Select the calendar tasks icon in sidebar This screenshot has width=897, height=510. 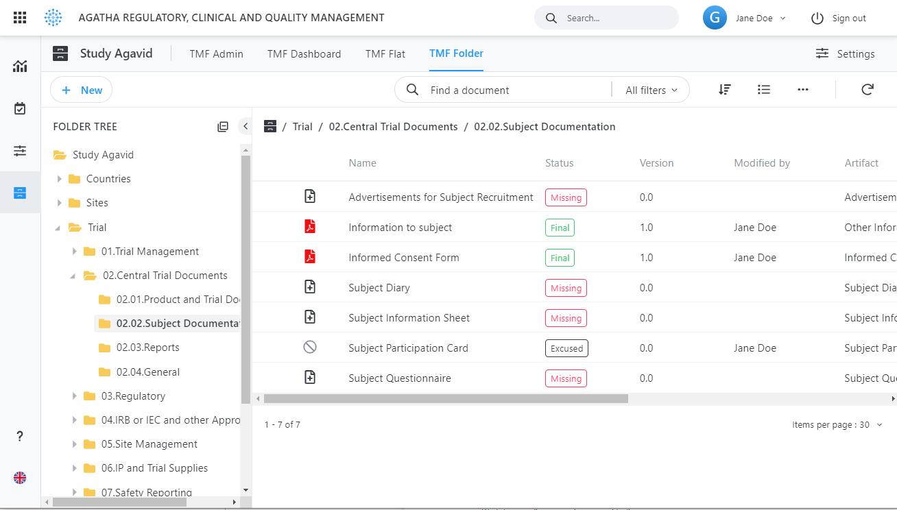pyautogui.click(x=20, y=108)
